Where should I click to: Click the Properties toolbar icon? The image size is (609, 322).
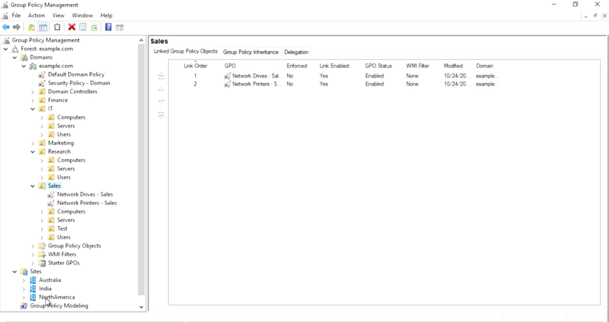83,27
